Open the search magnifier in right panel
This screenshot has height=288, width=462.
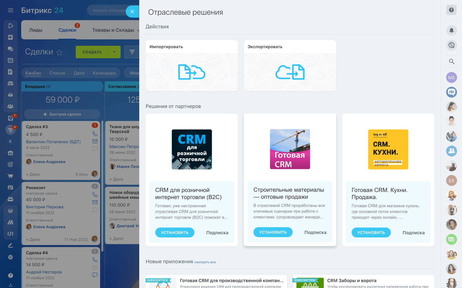pos(451,61)
